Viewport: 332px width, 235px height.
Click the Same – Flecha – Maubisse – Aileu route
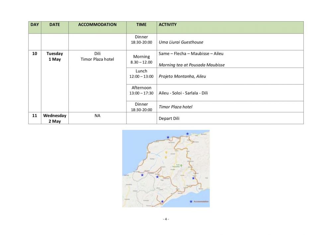[x=191, y=53]
